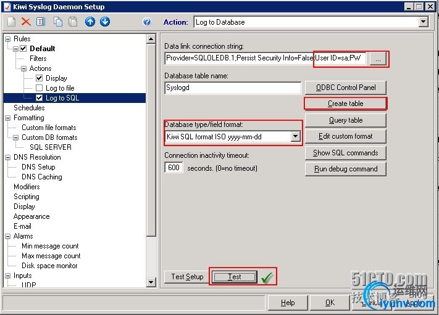The image size is (439, 315).
Task: Select Max message count alarm
Action: [51, 256]
